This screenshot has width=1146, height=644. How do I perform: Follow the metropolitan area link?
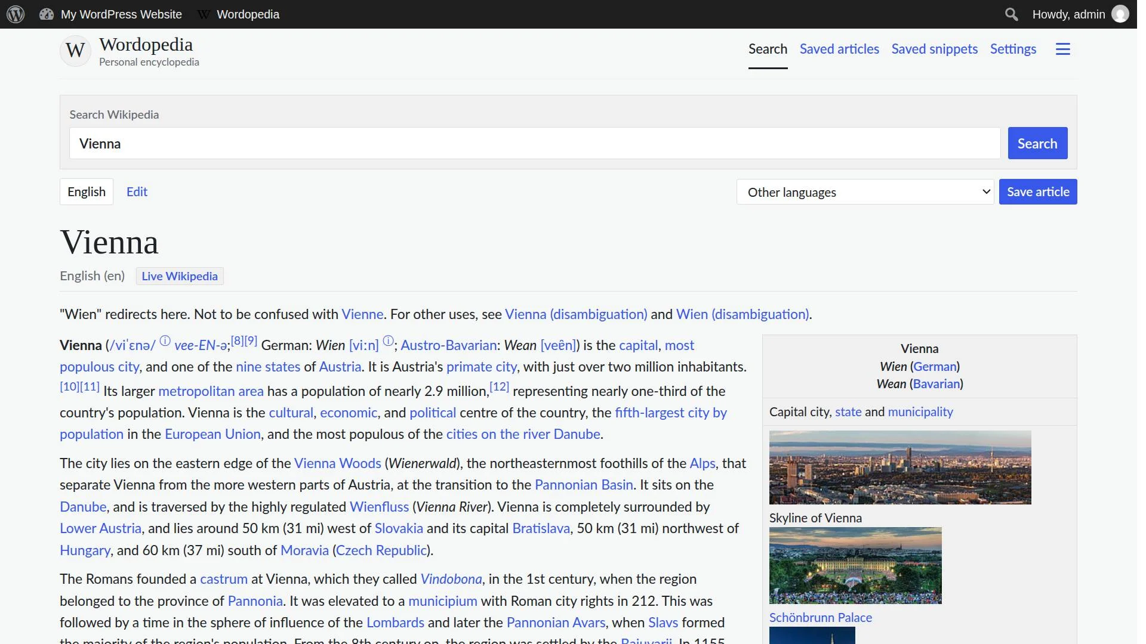pos(211,391)
